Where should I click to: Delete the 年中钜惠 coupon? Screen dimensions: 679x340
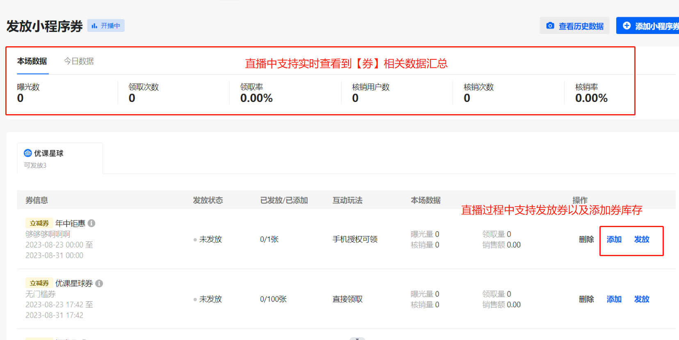[x=586, y=239]
